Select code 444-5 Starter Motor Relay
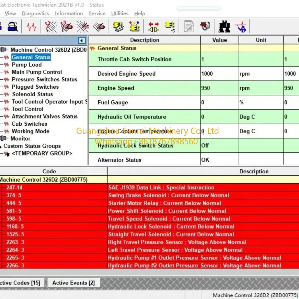 tap(149, 203)
